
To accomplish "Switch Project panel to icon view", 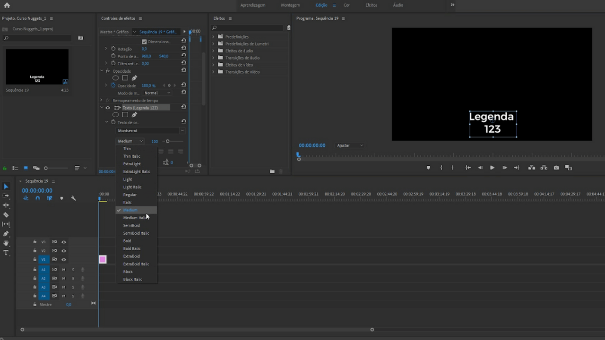I will pyautogui.click(x=26, y=168).
